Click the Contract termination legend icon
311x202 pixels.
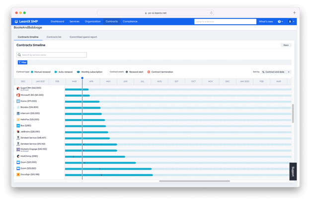point(149,72)
